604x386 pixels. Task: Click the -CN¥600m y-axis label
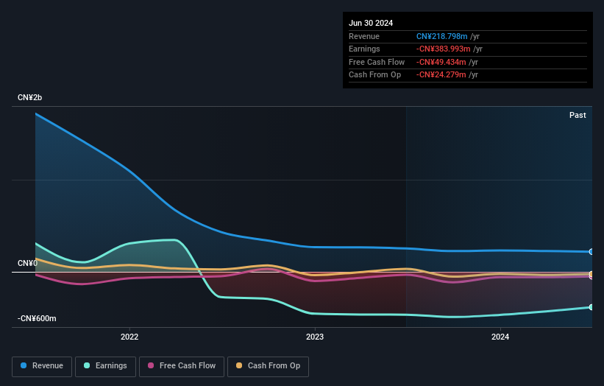37,318
